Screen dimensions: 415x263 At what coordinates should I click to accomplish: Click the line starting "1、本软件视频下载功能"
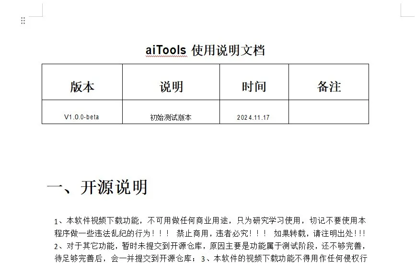[x=210, y=221]
